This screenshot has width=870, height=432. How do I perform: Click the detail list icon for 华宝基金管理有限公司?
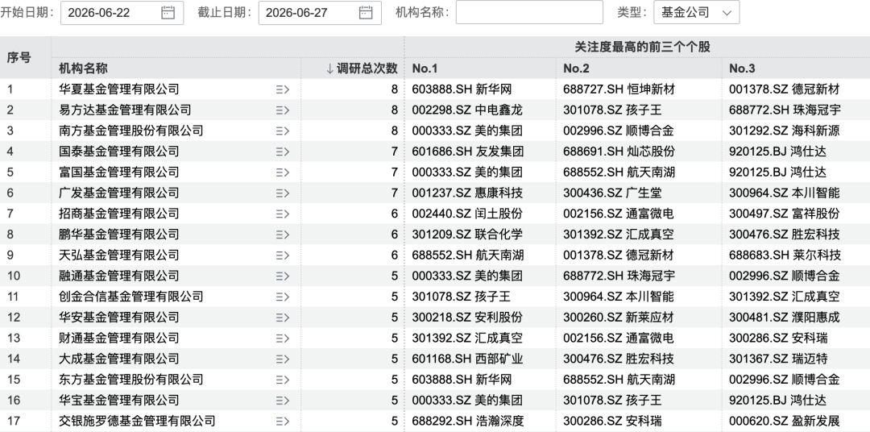coord(283,401)
